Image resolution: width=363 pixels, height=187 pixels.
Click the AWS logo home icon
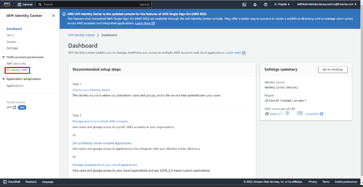(7, 4)
